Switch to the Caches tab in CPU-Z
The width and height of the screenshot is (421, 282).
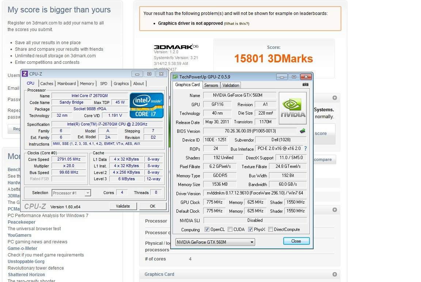[47, 84]
